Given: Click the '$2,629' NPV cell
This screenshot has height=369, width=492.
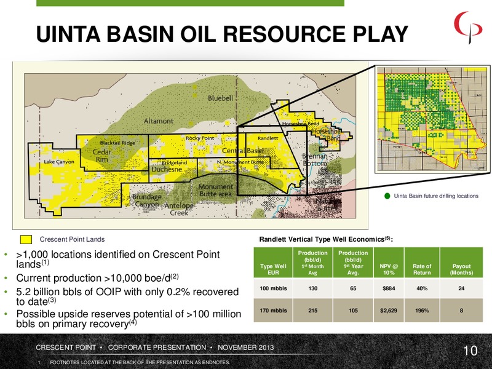Looking at the screenshot, I should pos(389,311).
